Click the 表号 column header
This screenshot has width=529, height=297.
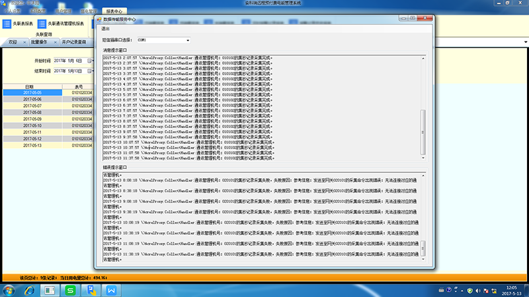pos(78,86)
